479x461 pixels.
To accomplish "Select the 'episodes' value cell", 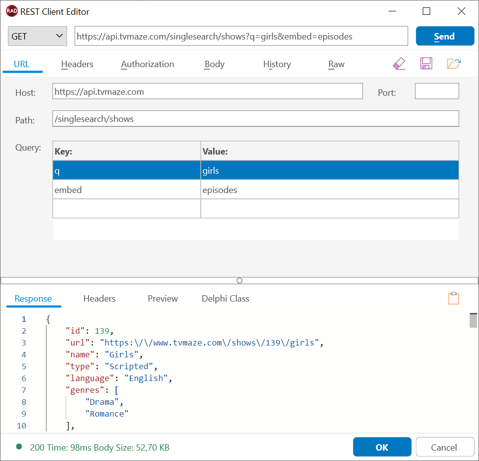I will (x=330, y=190).
